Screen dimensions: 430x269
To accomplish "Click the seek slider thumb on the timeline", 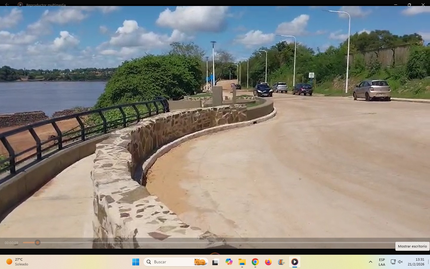I will (37, 243).
